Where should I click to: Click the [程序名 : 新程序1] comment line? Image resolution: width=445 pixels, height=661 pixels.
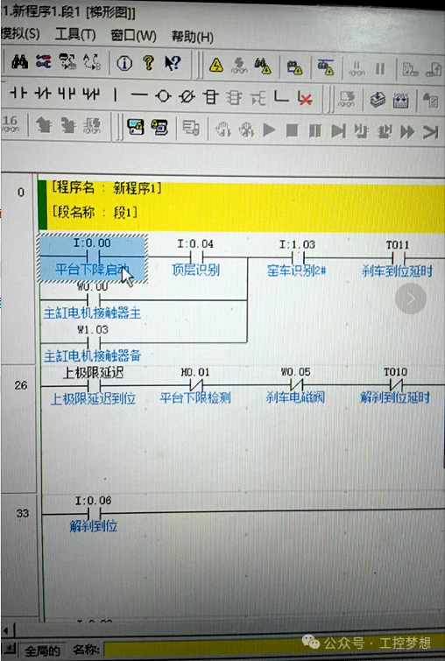(106, 187)
